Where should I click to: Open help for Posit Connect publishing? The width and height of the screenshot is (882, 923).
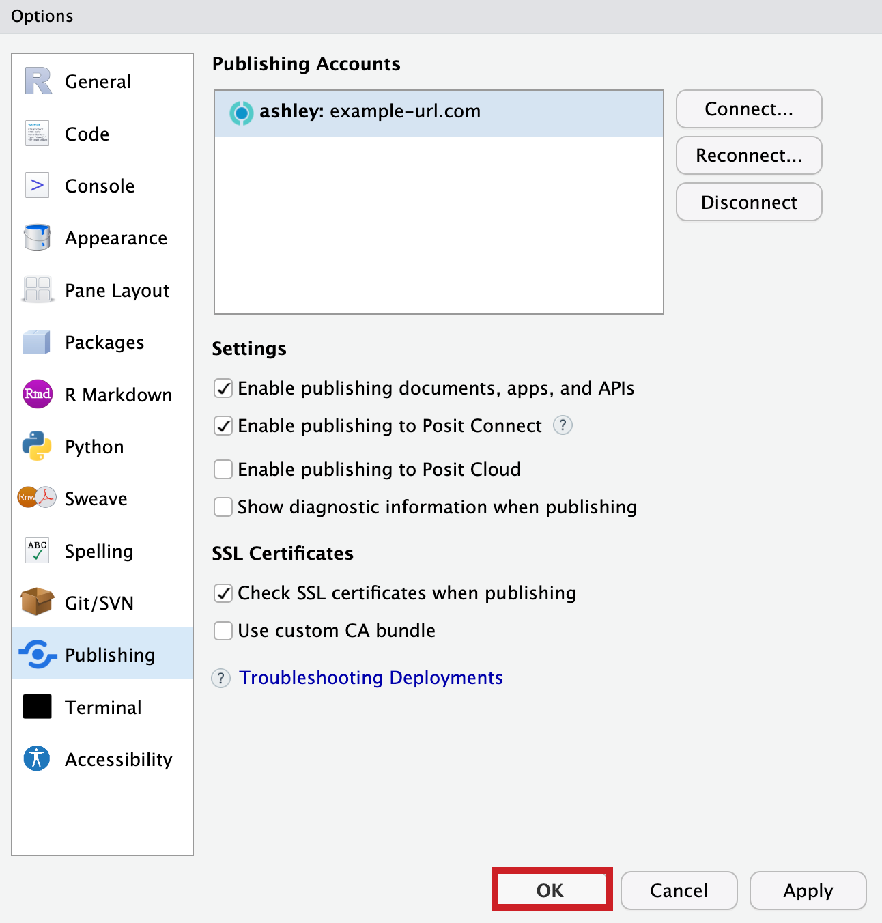pos(563,425)
